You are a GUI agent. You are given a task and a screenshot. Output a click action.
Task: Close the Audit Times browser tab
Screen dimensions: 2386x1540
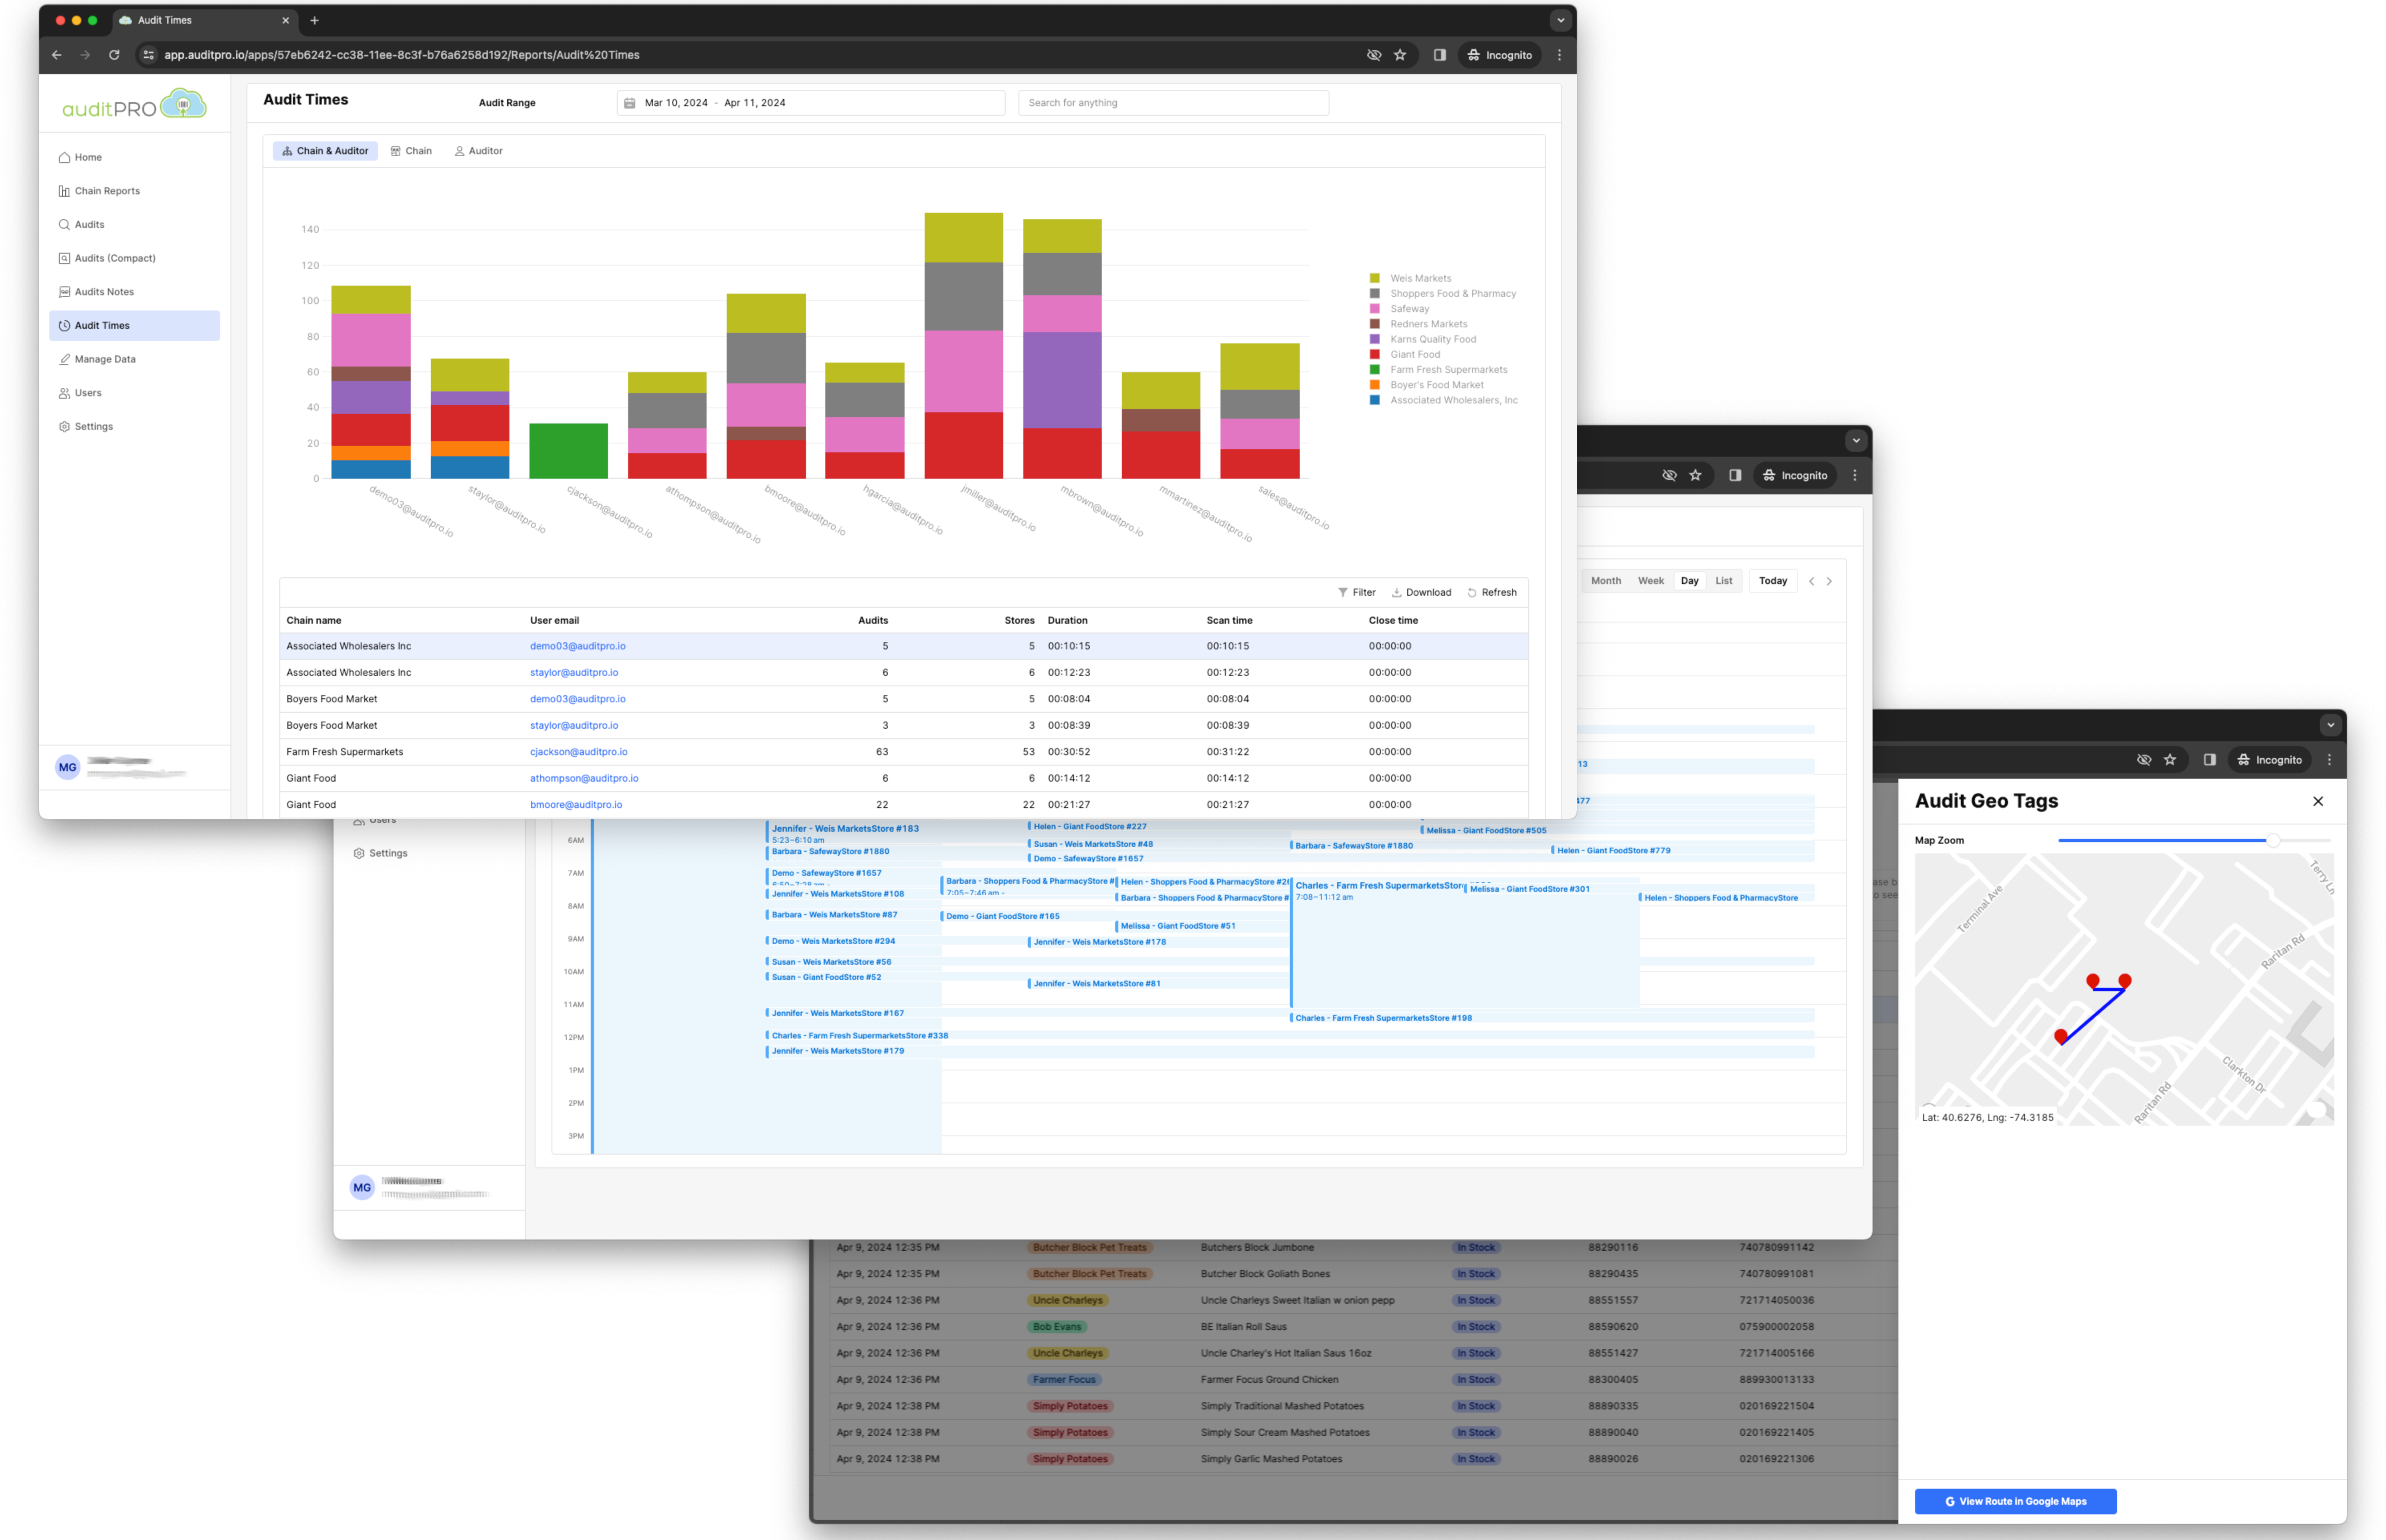tap(285, 20)
